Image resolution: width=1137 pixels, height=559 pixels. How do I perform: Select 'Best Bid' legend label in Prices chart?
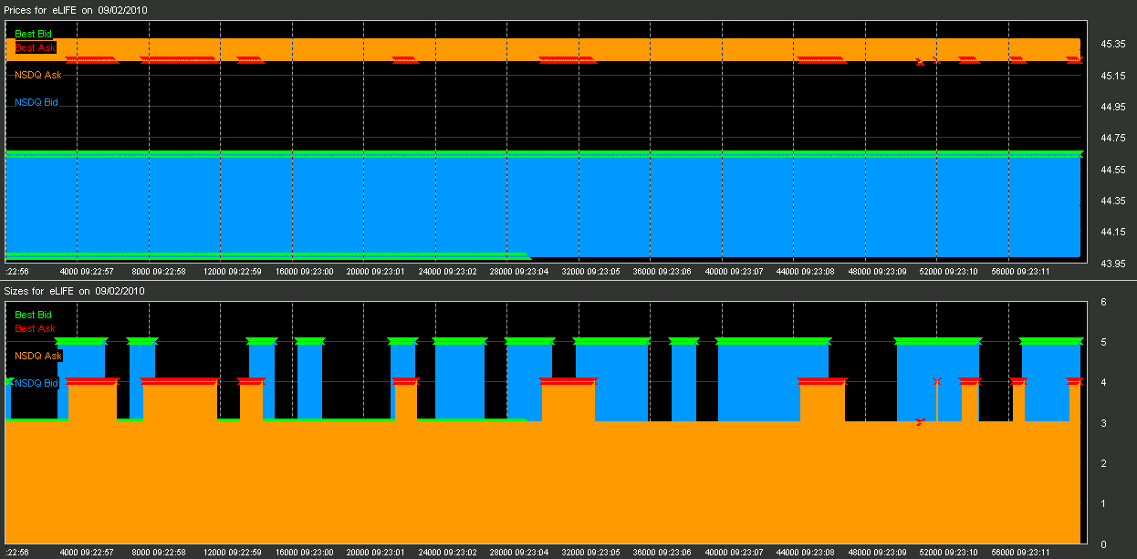(33, 34)
